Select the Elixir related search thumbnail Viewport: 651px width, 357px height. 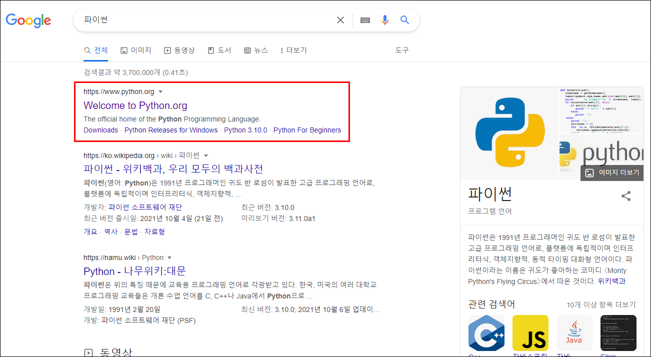click(x=618, y=333)
